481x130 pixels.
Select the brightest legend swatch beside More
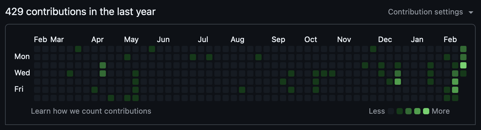coord(426,111)
